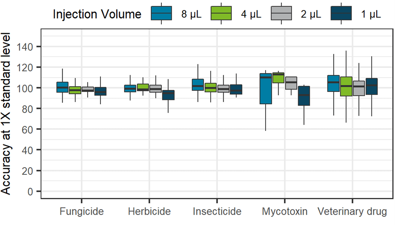Click the Veterinary drug 2 µL gray box

point(359,88)
